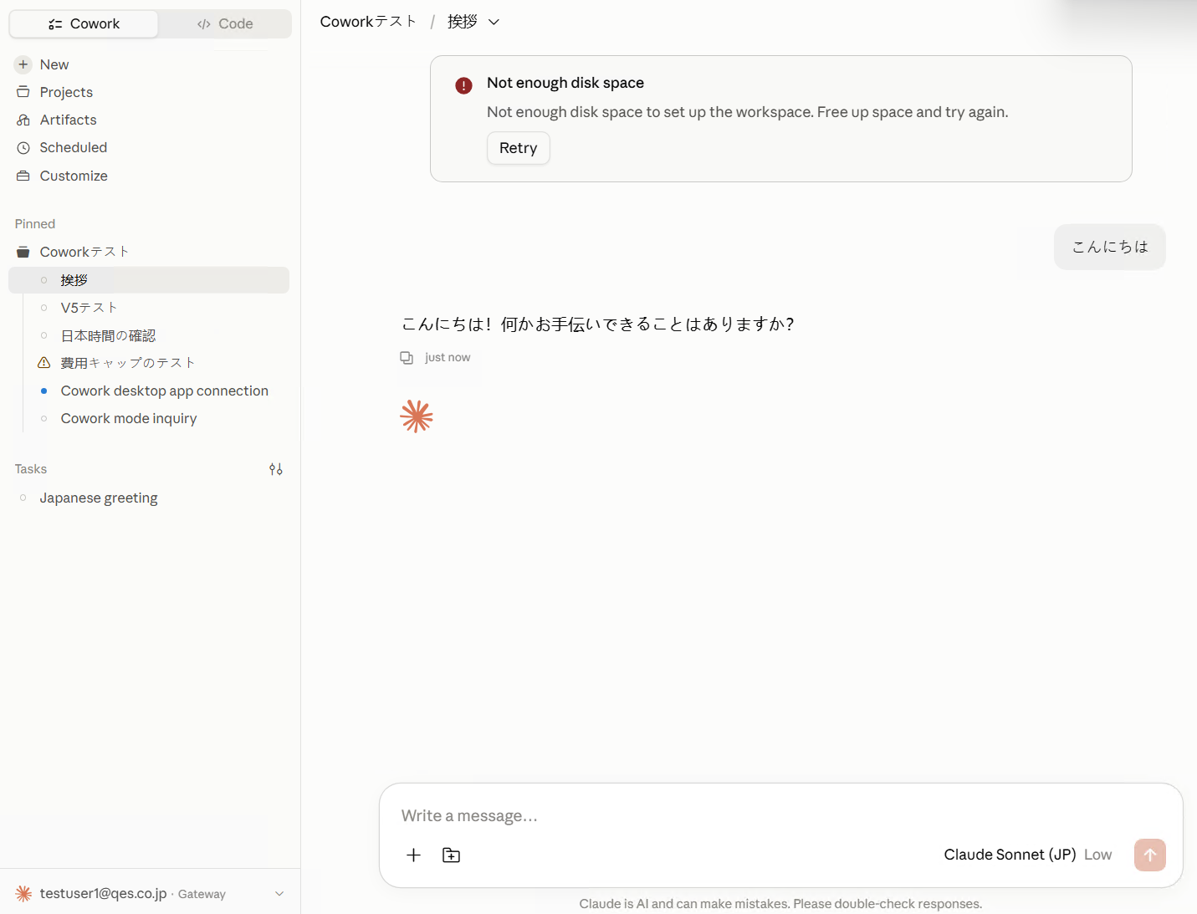Click the Not enough disk space heading

click(565, 83)
